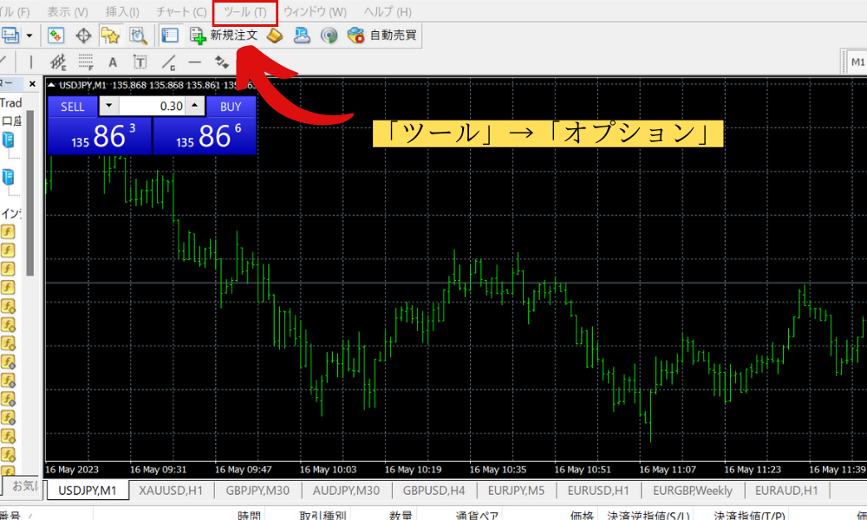Click the Data Window crosshair icon
This screenshot has width=867, height=520.
(x=83, y=36)
